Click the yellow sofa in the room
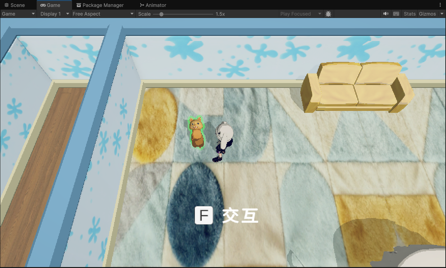This screenshot has height=268, width=446. pyautogui.click(x=357, y=87)
